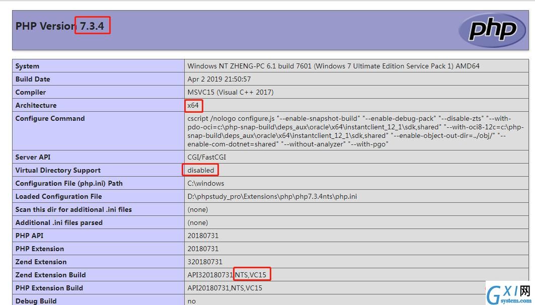This screenshot has height=305, width=535.
Task: Select the phpstudy_pro php.ini path value
Action: 272,196
